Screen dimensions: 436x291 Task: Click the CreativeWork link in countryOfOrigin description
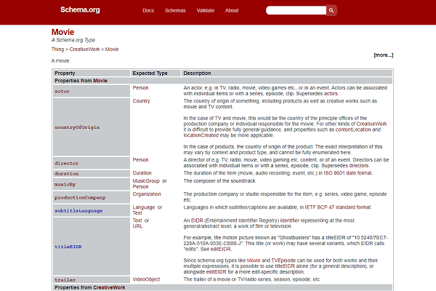pyautogui.click(x=371, y=124)
